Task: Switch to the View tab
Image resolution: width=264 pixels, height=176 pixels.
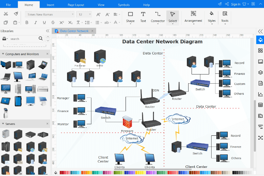Action: click(101, 5)
